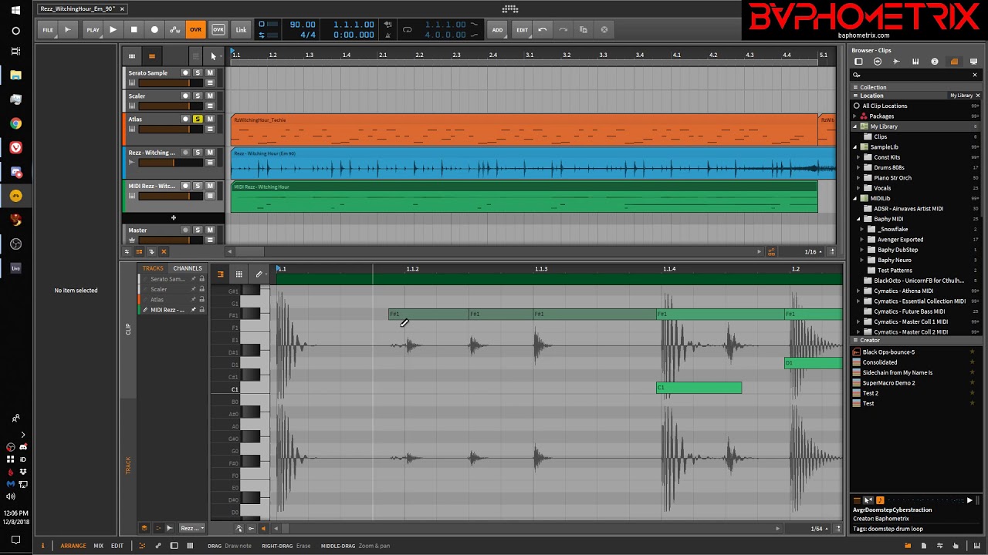Click the Undo arrow icon

tap(543, 29)
